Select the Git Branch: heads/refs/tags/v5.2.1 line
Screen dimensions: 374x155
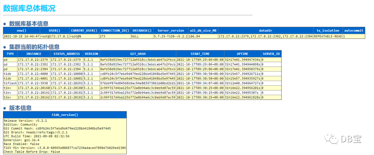tap(36, 132)
